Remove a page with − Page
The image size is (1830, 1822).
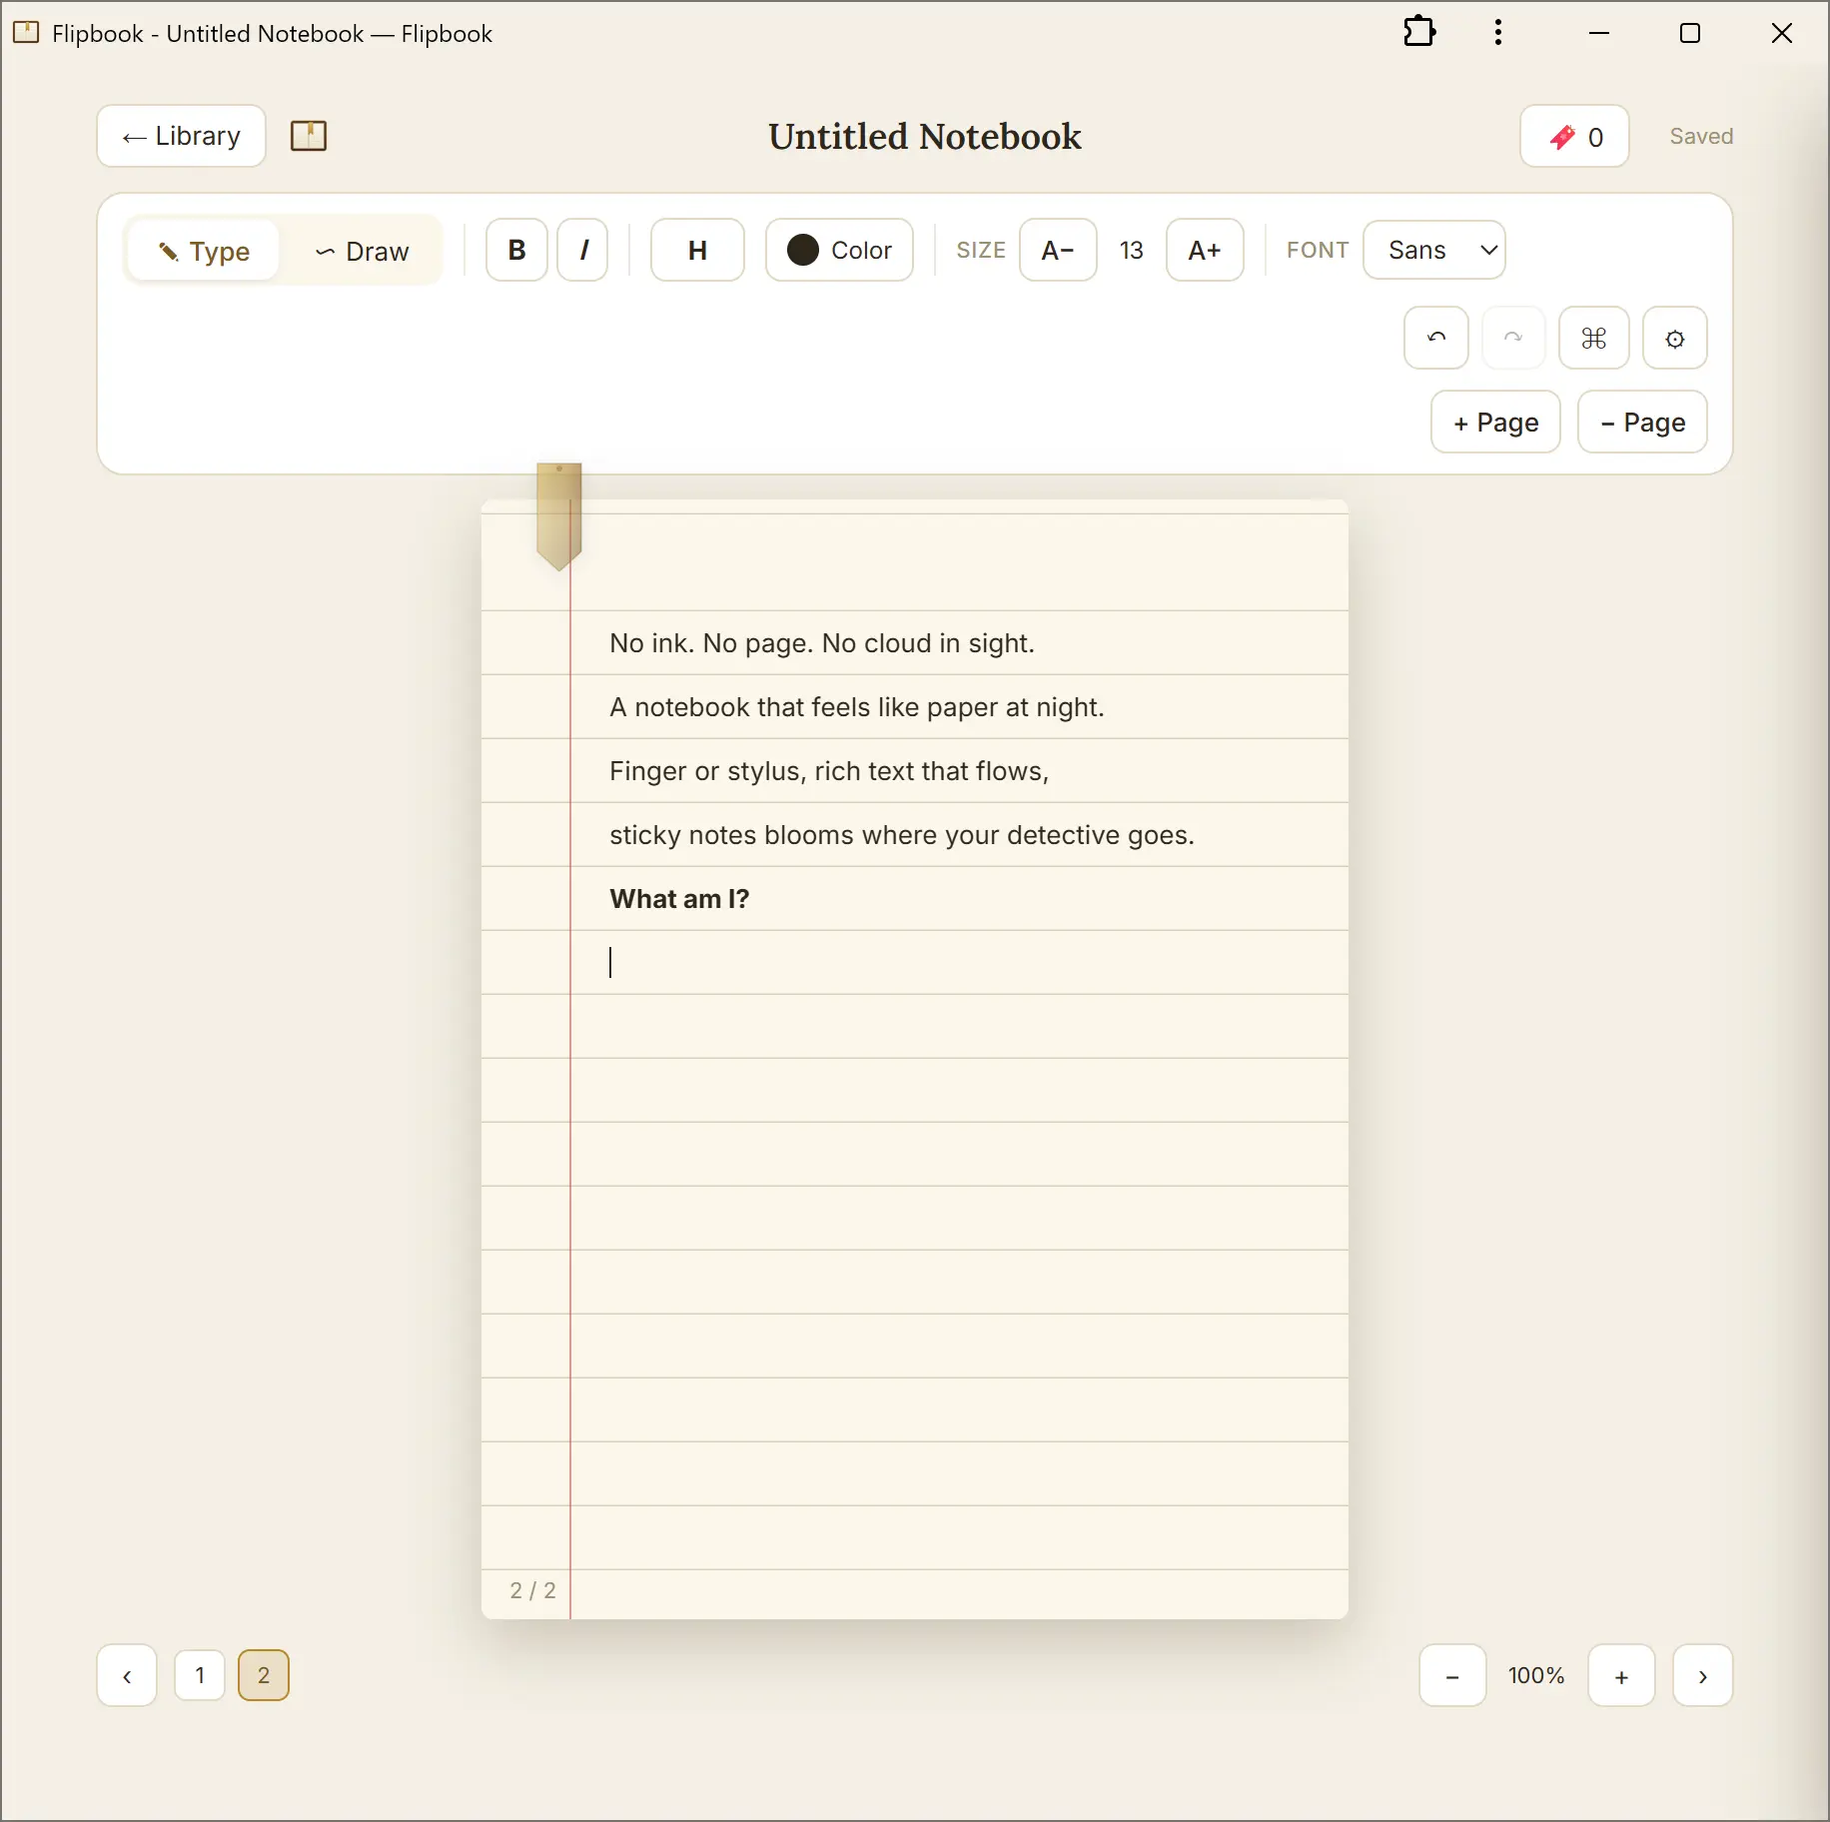click(x=1642, y=422)
